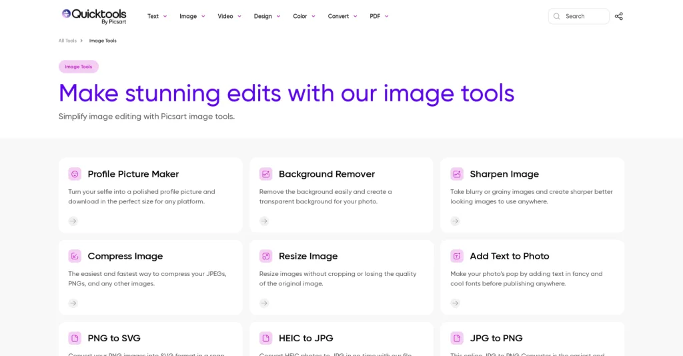Click the Profile Picture Maker smiley icon

[x=75, y=174]
